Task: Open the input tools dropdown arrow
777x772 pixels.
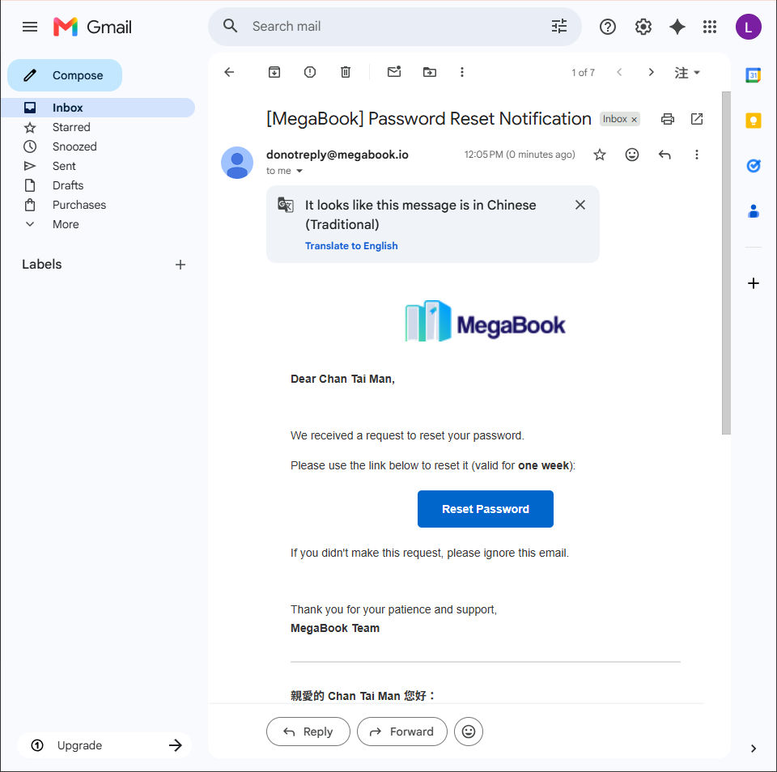Action: [697, 72]
